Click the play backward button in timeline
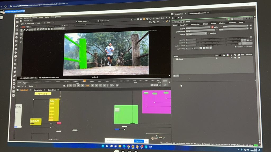Image resolution: width=271 pixels, height=152 pixels. pyautogui.click(x=82, y=85)
